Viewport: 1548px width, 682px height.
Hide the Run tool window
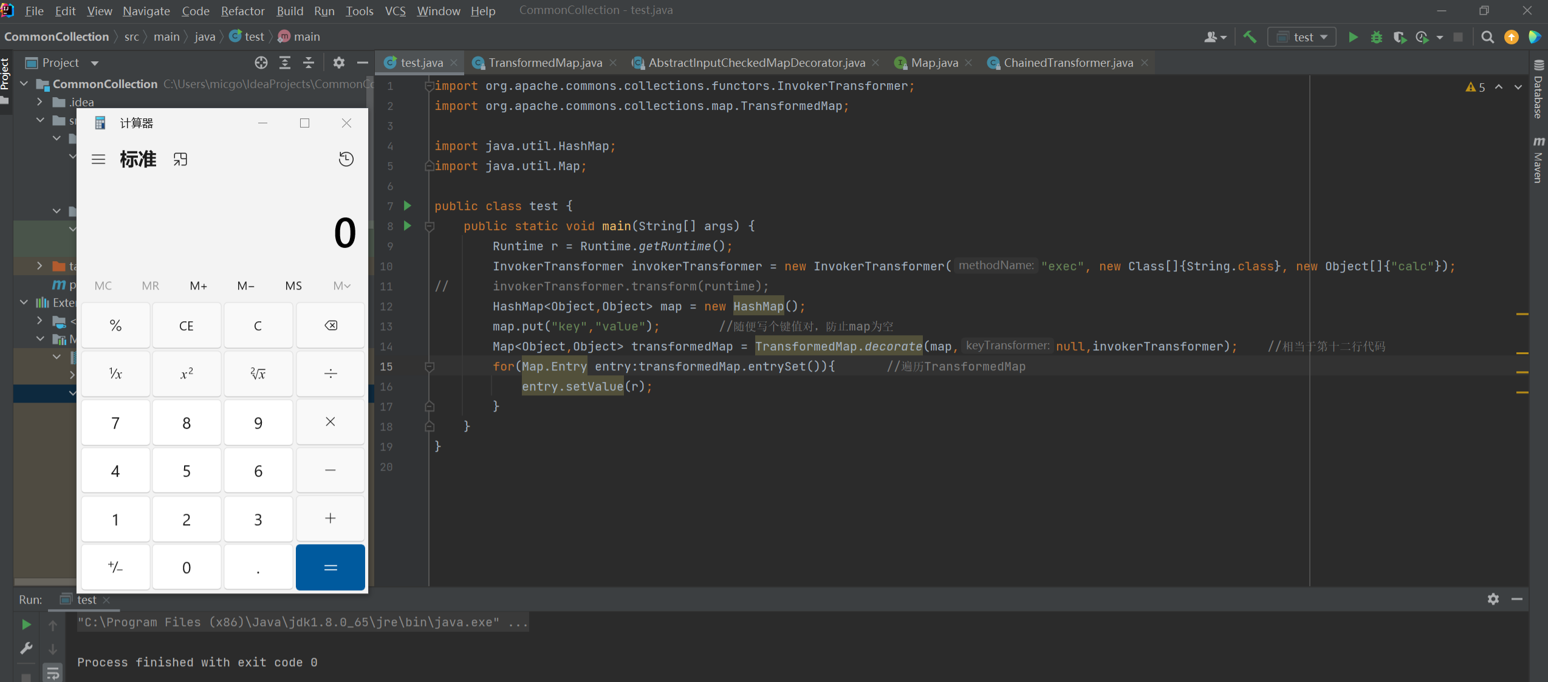(x=1517, y=599)
